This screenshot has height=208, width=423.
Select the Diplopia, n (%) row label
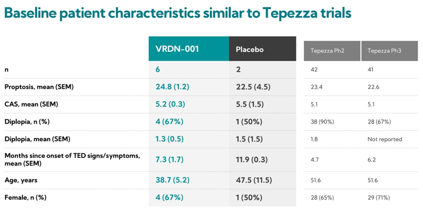pos(27,122)
